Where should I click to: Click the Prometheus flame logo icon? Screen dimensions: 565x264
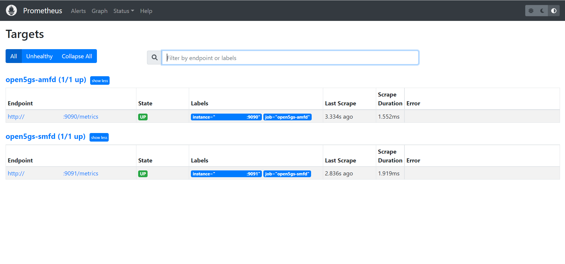pos(11,11)
